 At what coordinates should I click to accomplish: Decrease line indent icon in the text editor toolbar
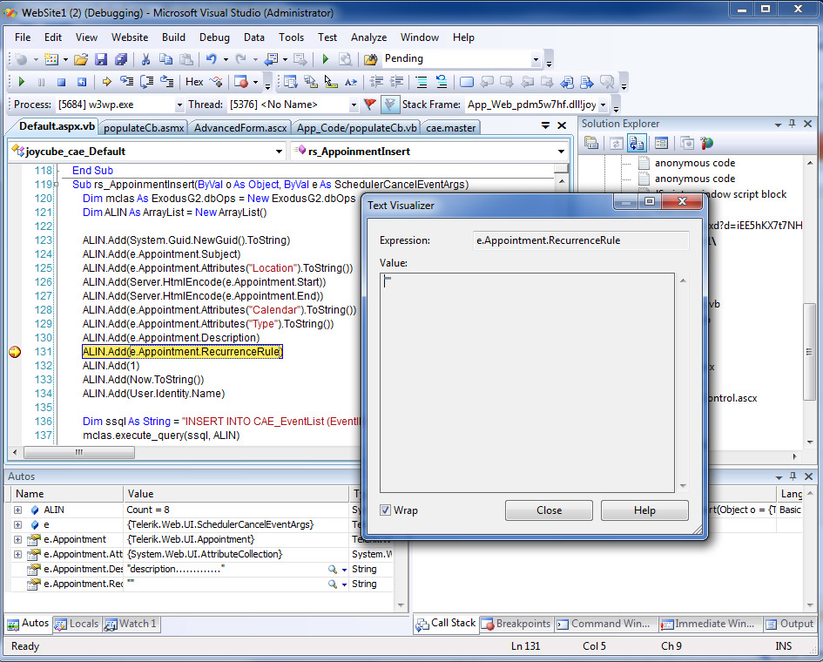(376, 82)
